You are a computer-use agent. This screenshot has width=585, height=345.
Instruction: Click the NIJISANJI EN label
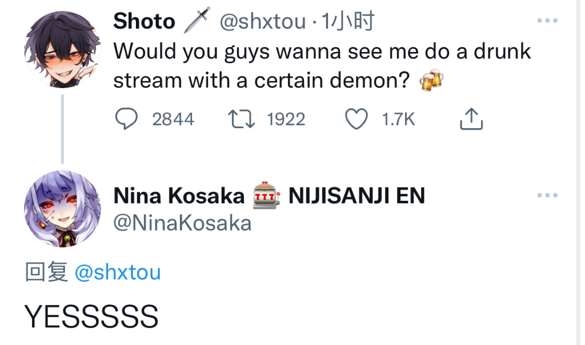[x=356, y=196]
